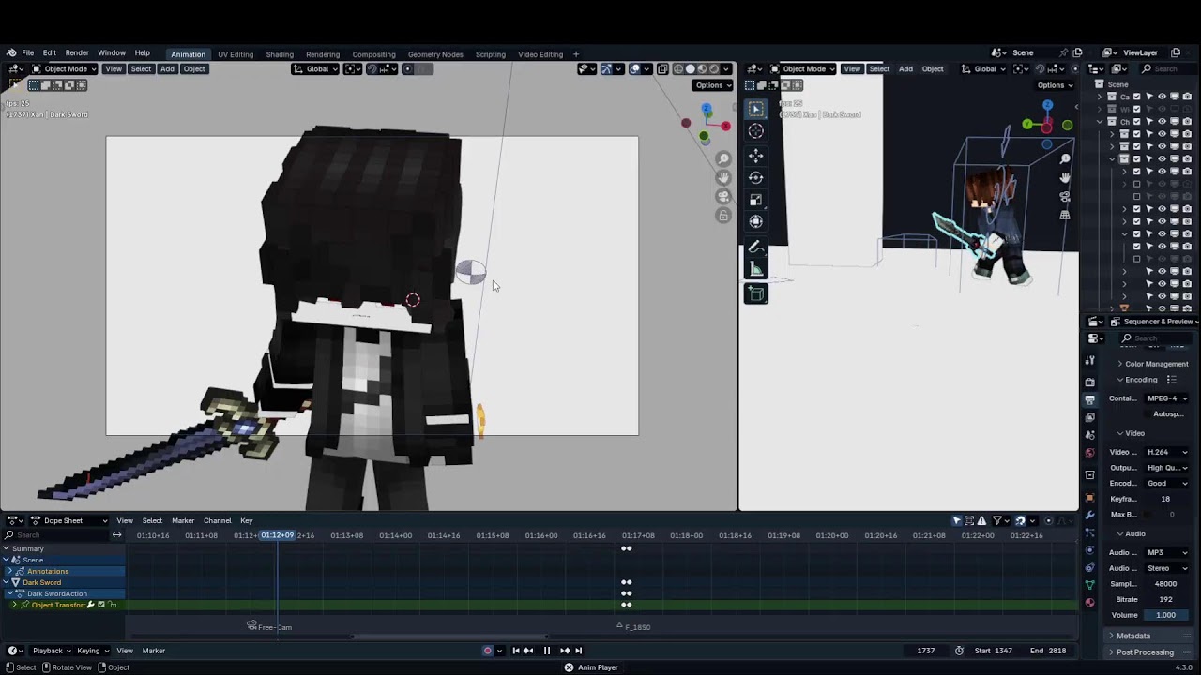Viewport: 1201px width, 675px height.
Task: Open the File menu
Action: point(28,53)
